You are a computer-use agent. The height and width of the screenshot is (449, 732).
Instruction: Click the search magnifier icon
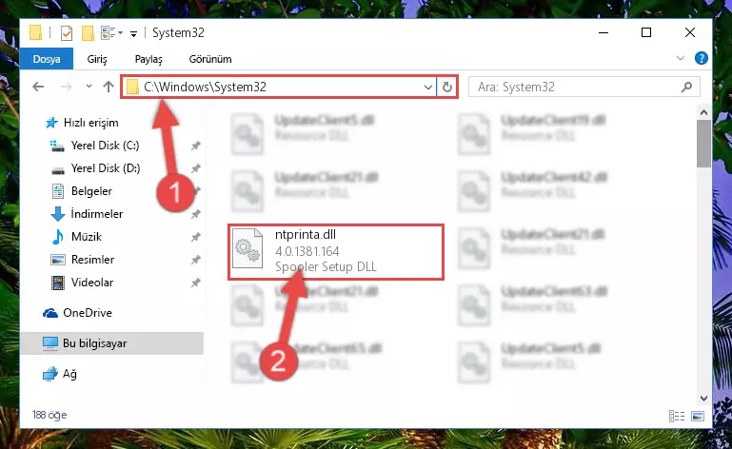686,87
